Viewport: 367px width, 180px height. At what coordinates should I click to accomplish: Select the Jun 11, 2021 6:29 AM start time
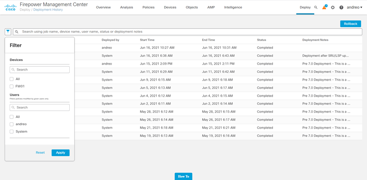coord(156,71)
